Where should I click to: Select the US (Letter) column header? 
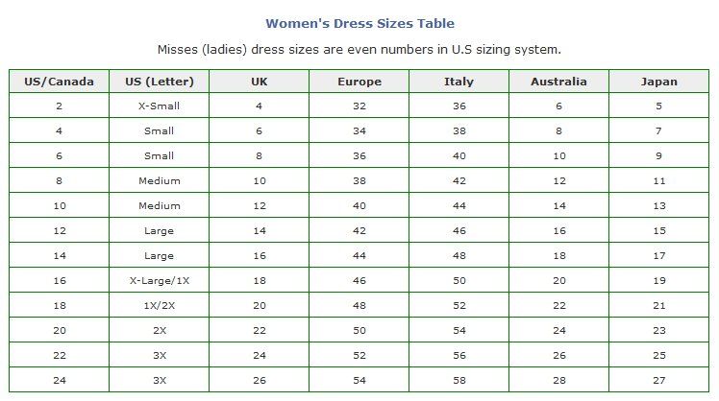(x=160, y=82)
